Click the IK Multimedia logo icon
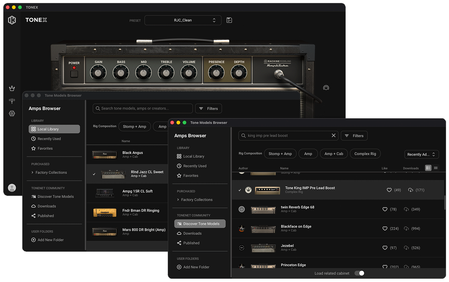The image size is (449, 282). pyautogui.click(x=12, y=20)
